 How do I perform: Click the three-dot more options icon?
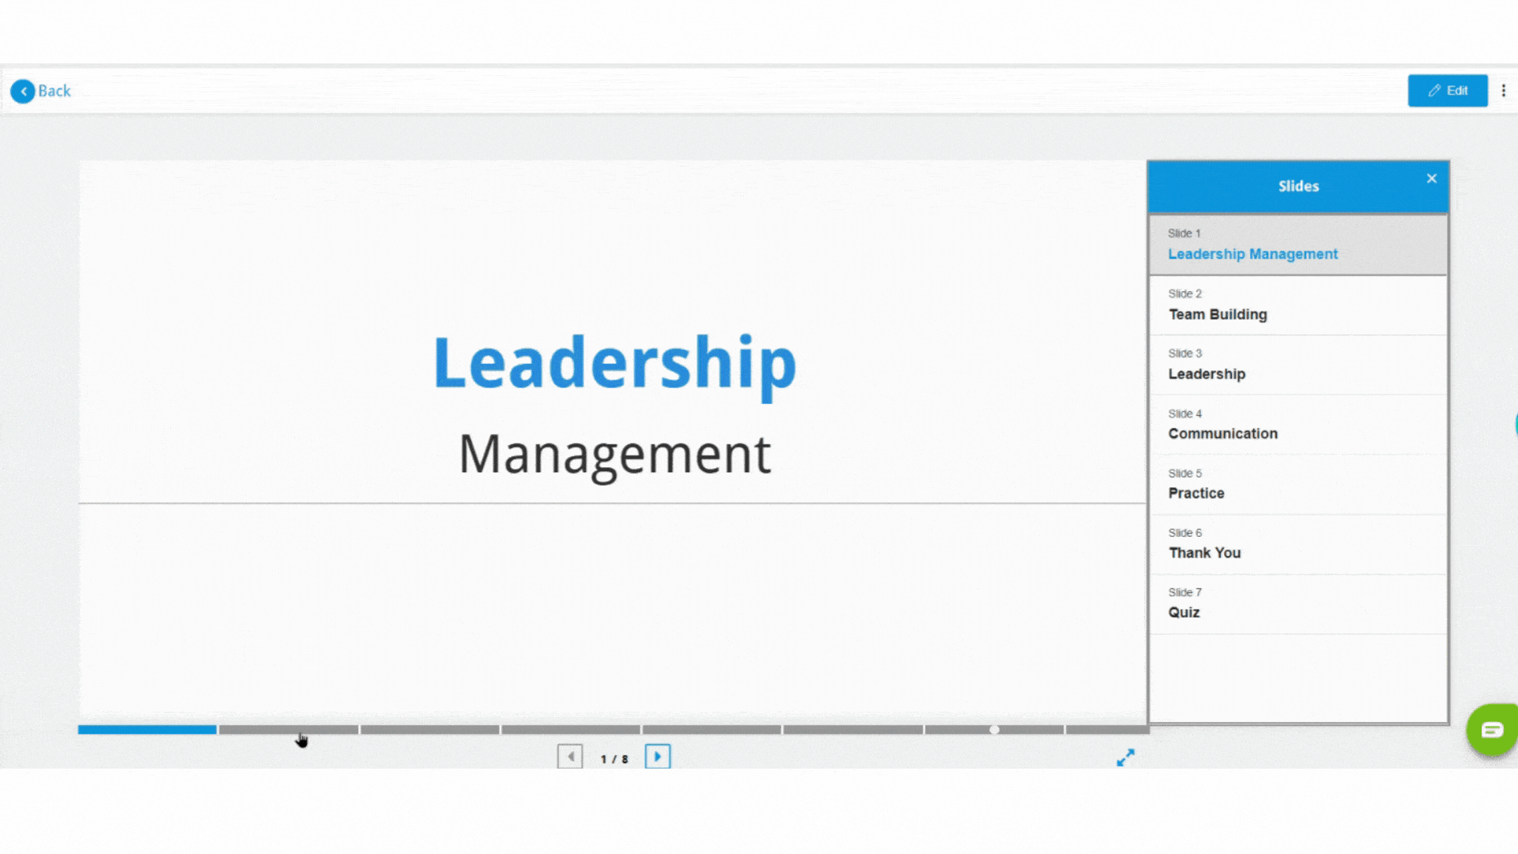(1504, 91)
